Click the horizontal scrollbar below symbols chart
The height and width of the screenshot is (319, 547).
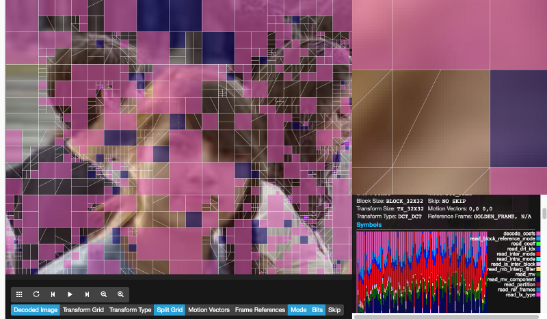446,316
